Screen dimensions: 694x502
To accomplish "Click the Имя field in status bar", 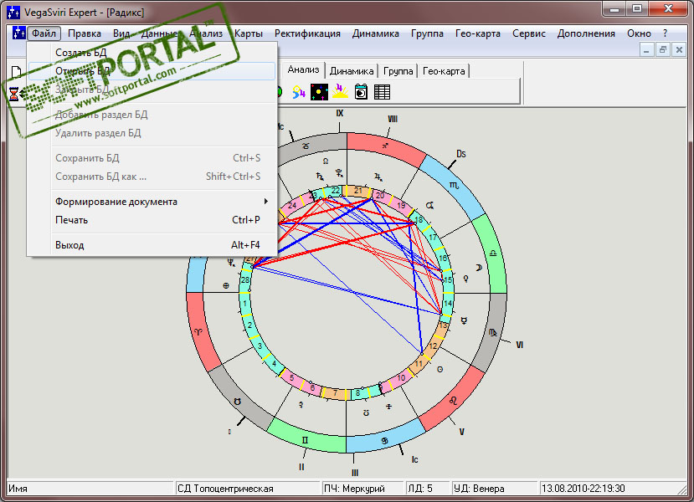I will (90, 489).
